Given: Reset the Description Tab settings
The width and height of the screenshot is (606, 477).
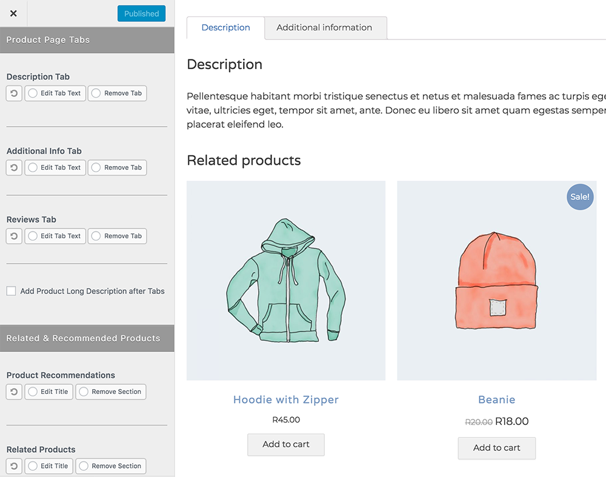Looking at the screenshot, I should [x=14, y=93].
